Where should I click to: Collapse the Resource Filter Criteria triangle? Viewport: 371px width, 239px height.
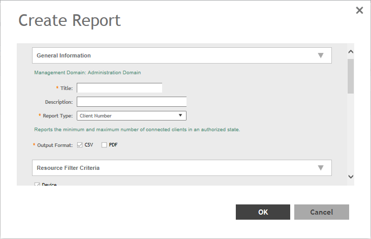coord(321,168)
